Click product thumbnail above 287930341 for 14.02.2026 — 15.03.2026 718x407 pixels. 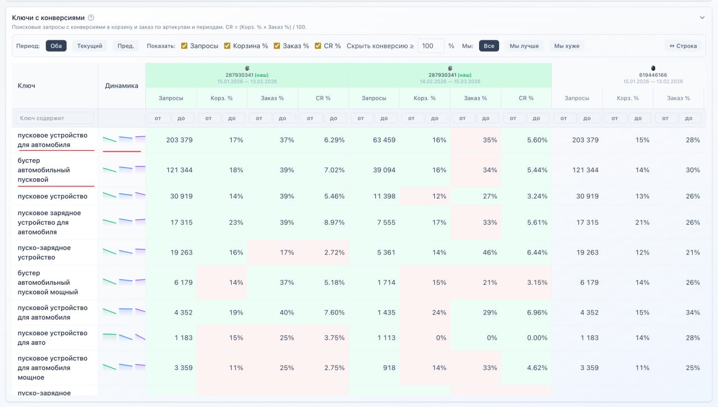pos(450,68)
